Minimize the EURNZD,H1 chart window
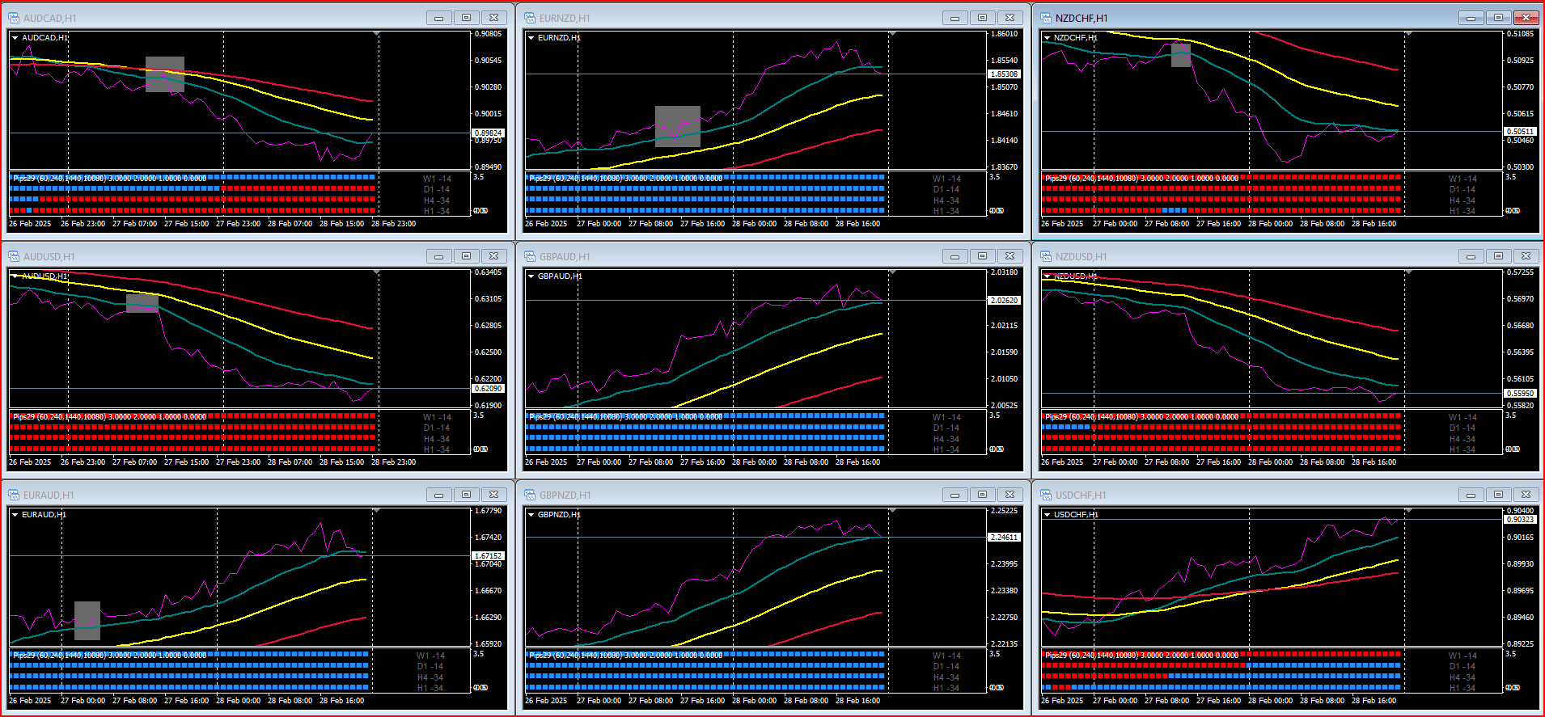The height and width of the screenshot is (717, 1545). pyautogui.click(x=955, y=18)
